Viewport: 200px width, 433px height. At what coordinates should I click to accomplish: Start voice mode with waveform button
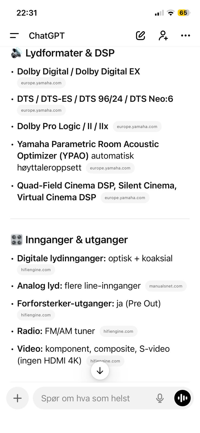(182, 398)
